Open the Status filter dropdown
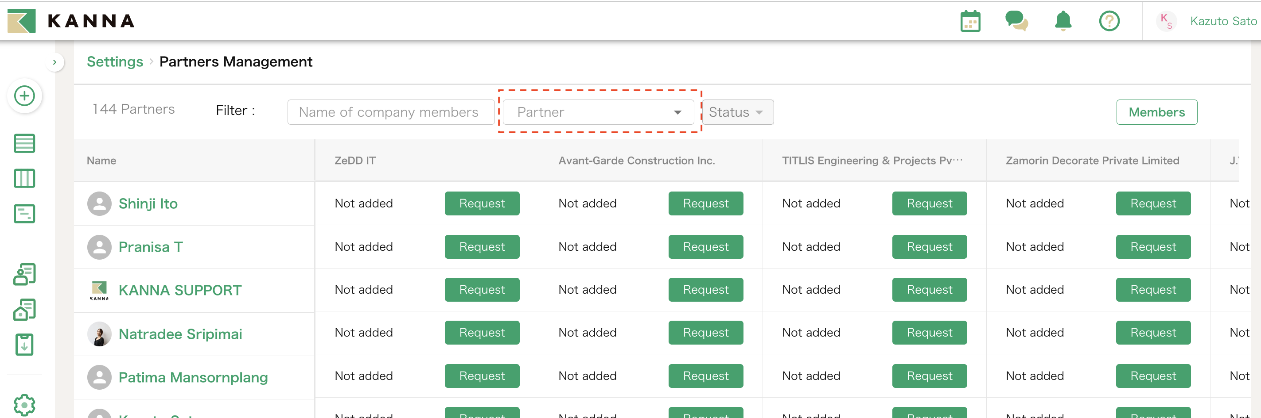This screenshot has width=1261, height=418. [x=737, y=112]
